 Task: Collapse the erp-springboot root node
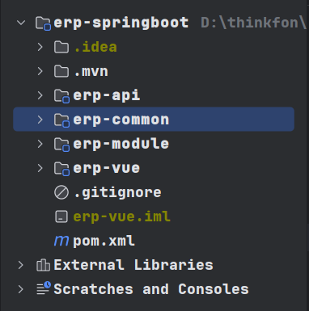(x=21, y=23)
